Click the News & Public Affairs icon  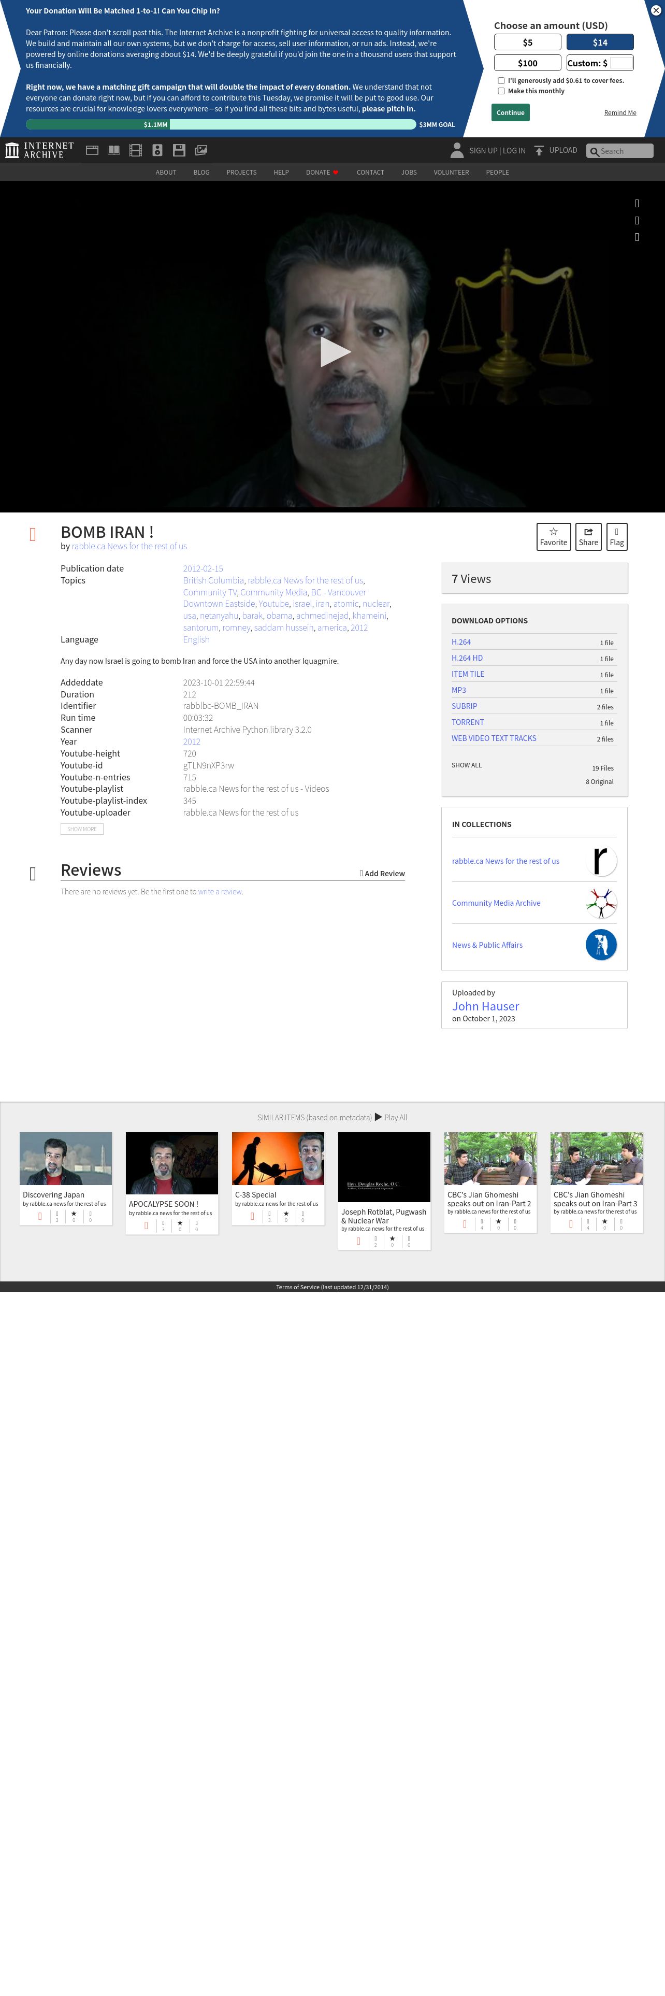(601, 945)
